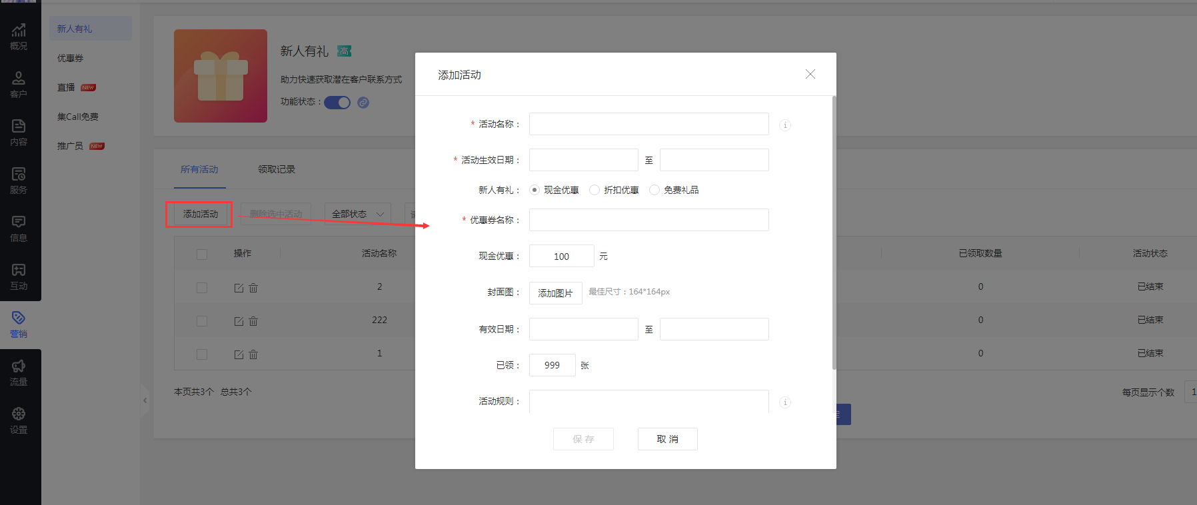Select the 免费礼品 radio option

click(x=654, y=190)
